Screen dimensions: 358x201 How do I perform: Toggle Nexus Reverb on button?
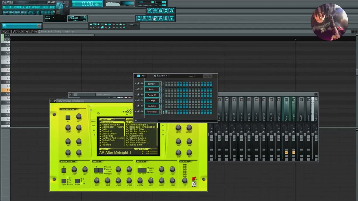pos(140,170)
